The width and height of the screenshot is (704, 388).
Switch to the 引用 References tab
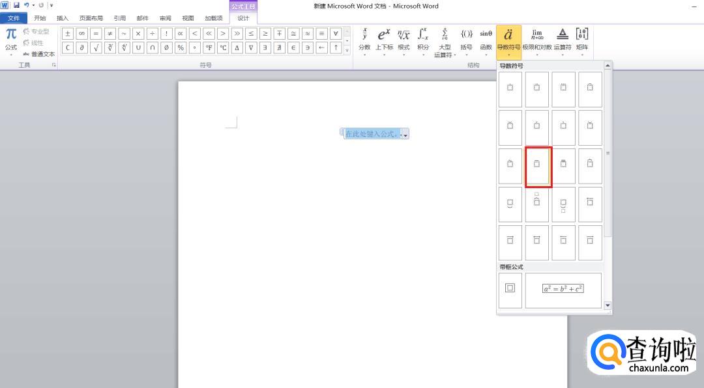click(119, 18)
